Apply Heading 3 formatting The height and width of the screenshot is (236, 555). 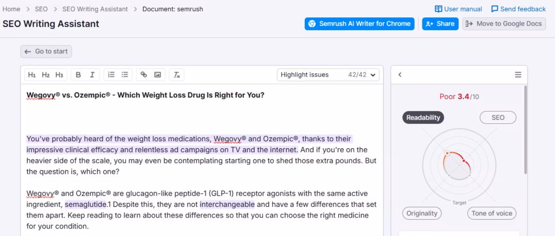tap(59, 75)
